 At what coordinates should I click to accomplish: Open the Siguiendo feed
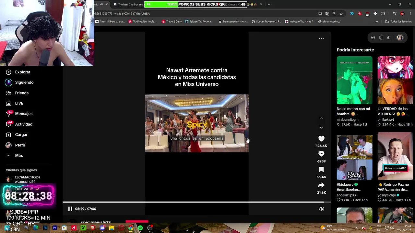click(19, 83)
